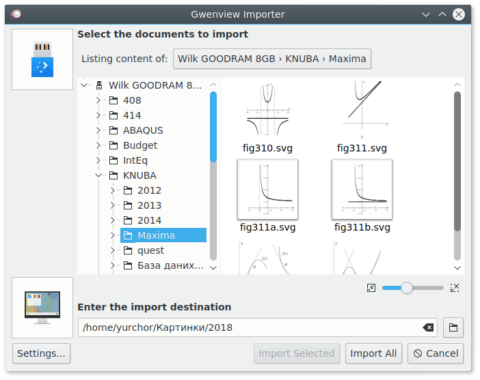Select the quest folder
The height and width of the screenshot is (380, 480).
pos(150,250)
